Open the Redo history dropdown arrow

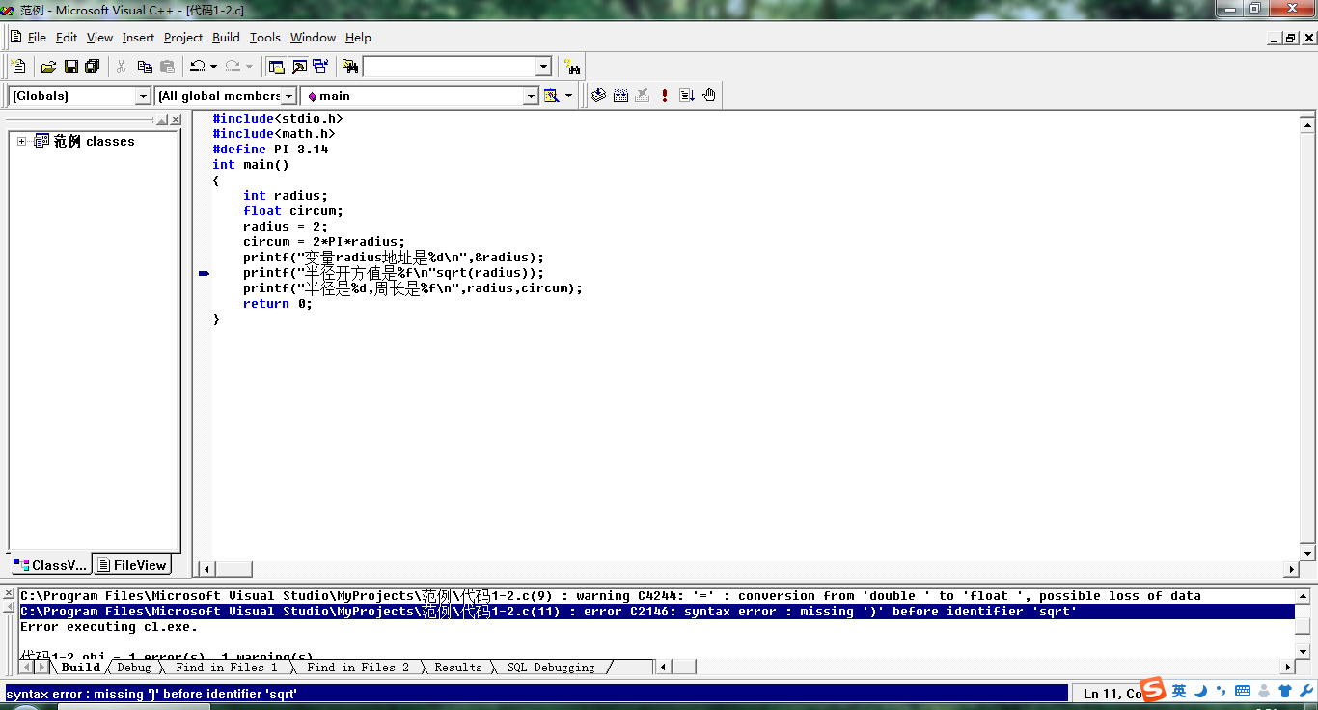(249, 67)
